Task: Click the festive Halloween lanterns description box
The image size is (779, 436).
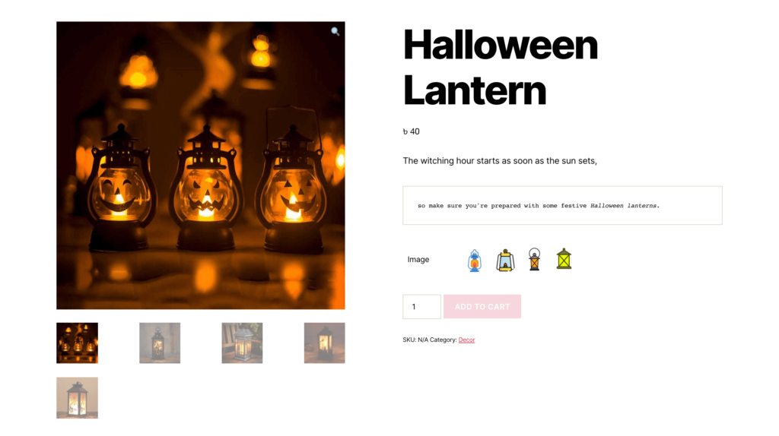Action: point(562,205)
